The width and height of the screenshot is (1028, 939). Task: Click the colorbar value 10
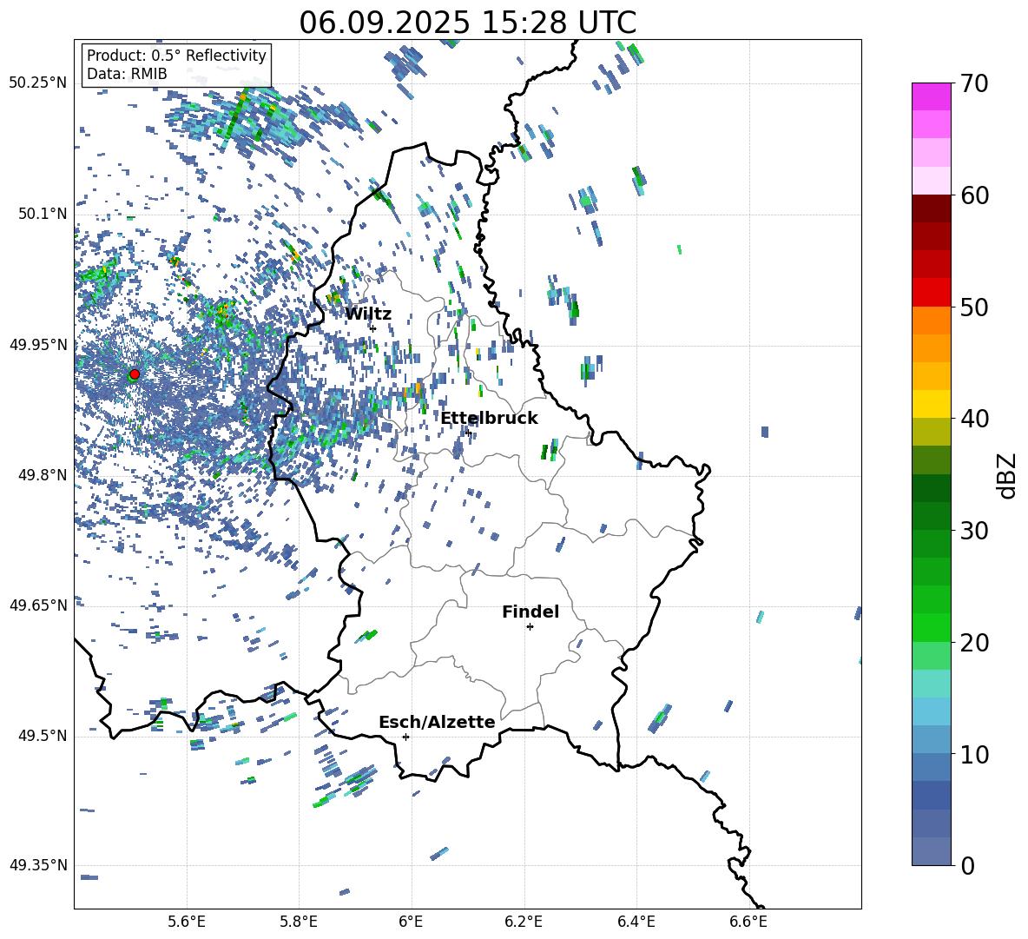(x=974, y=754)
